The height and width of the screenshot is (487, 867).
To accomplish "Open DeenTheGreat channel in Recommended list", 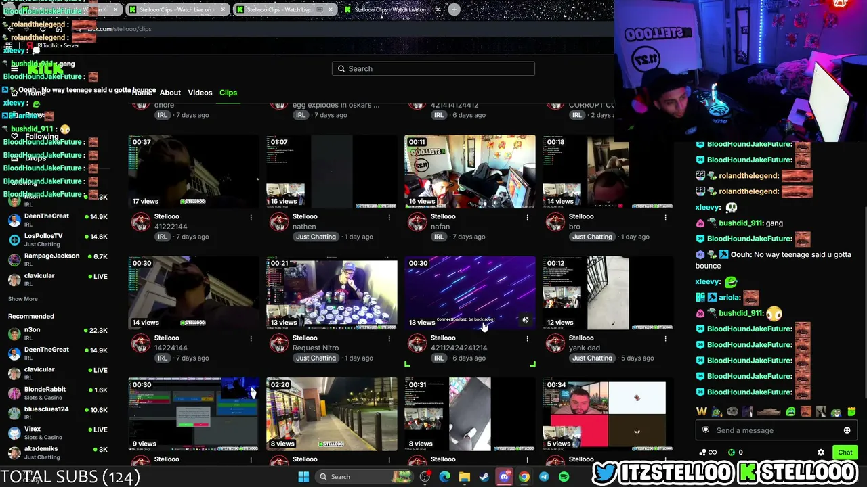I will 47,350.
